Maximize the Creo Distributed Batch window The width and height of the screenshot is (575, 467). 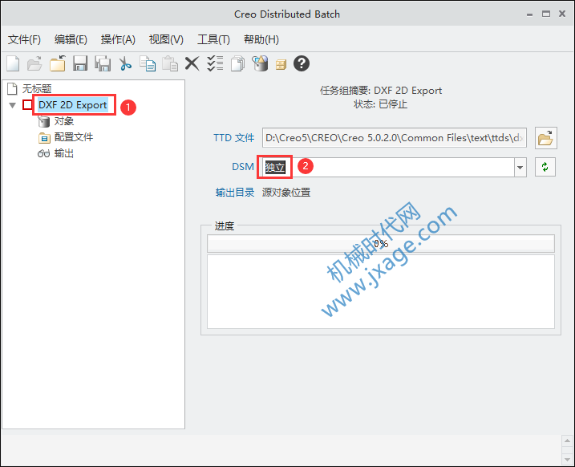coord(546,14)
